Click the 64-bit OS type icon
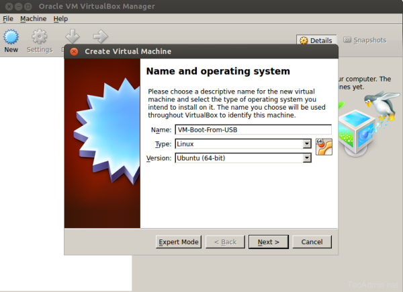The width and height of the screenshot is (403, 292). click(324, 146)
